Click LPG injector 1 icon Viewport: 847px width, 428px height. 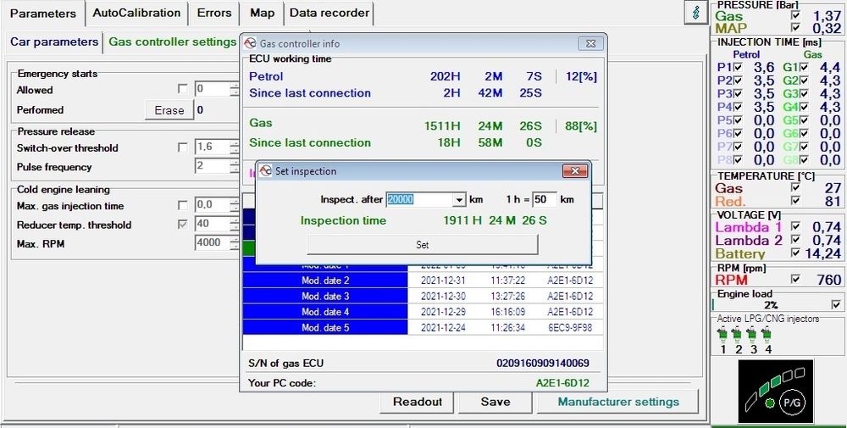pyautogui.click(x=722, y=336)
